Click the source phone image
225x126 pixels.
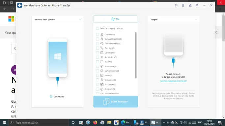point(58,57)
